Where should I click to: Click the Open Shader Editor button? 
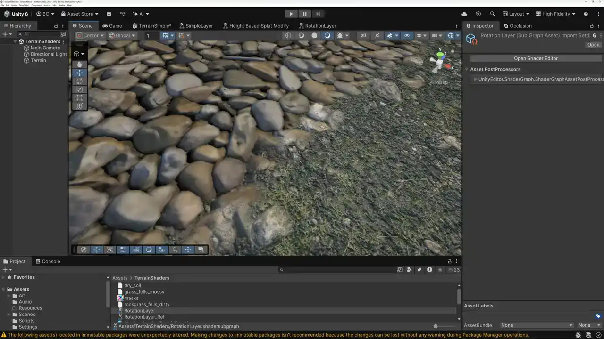point(536,58)
